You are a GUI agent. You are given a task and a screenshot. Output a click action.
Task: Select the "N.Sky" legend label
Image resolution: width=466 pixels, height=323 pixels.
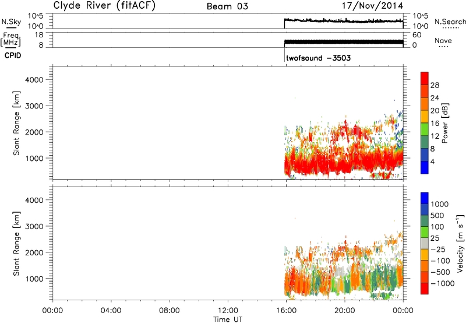click(x=11, y=22)
